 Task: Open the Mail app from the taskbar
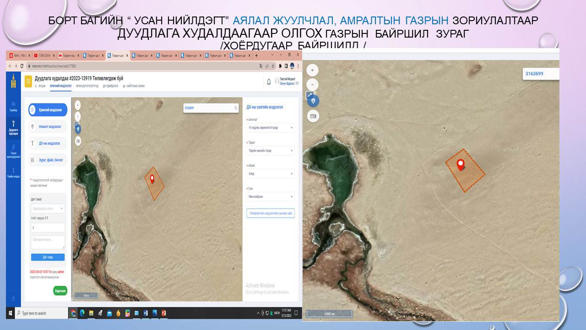109,313
